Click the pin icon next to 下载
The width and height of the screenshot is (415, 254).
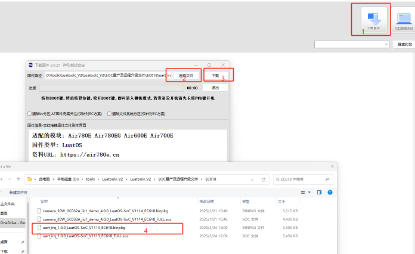23,252
